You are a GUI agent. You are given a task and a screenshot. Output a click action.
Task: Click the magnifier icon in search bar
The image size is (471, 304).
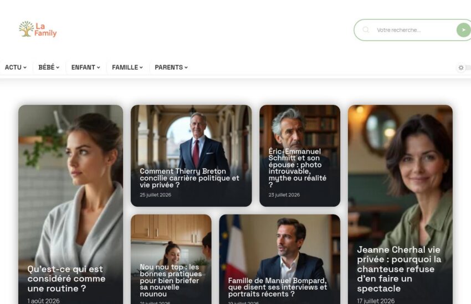coord(366,30)
